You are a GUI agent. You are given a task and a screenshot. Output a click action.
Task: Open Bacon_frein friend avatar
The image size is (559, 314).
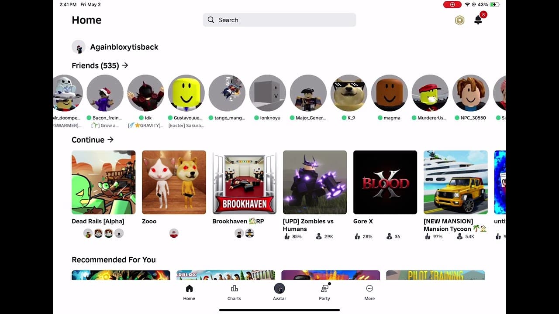pos(105,93)
